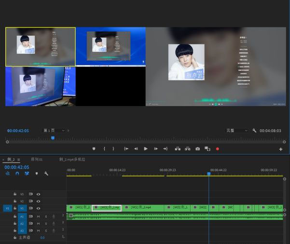This screenshot has width=290, height=244.
Task: Switch to the 例_2.mp4多机位 tab
Action: [72, 159]
